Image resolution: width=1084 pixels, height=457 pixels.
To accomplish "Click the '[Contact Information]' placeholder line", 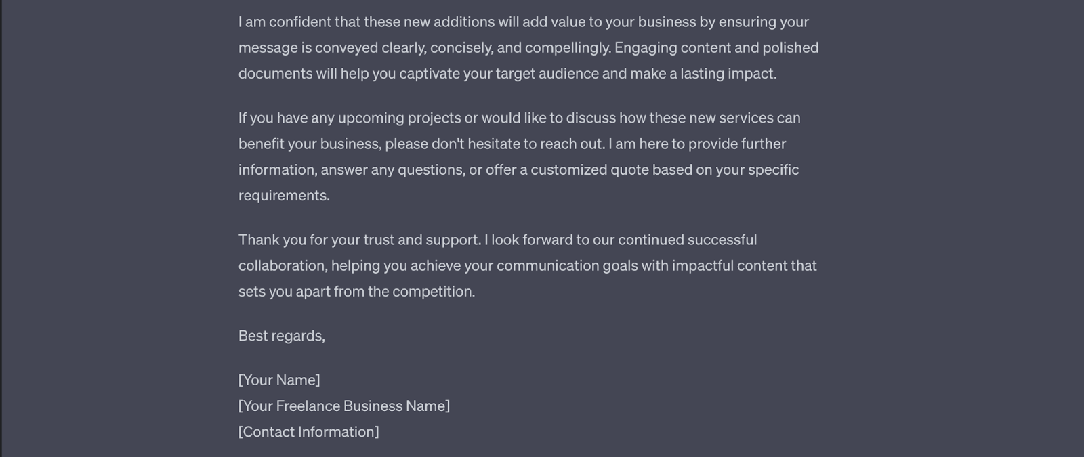I will pyautogui.click(x=308, y=431).
